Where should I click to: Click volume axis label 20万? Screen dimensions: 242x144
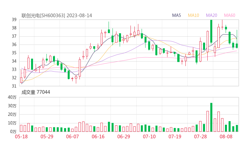(x=12, y=115)
